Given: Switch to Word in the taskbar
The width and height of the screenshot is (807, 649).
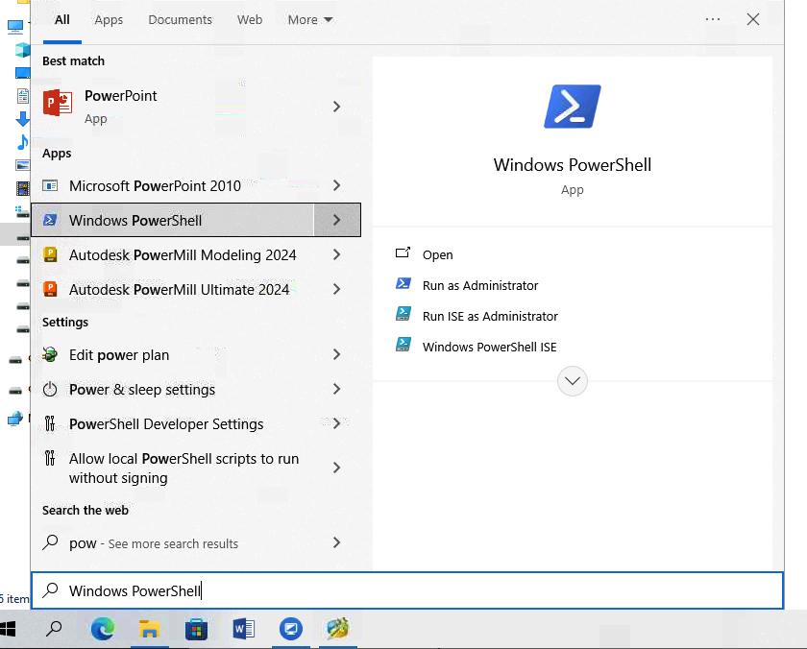Looking at the screenshot, I should coord(243,629).
